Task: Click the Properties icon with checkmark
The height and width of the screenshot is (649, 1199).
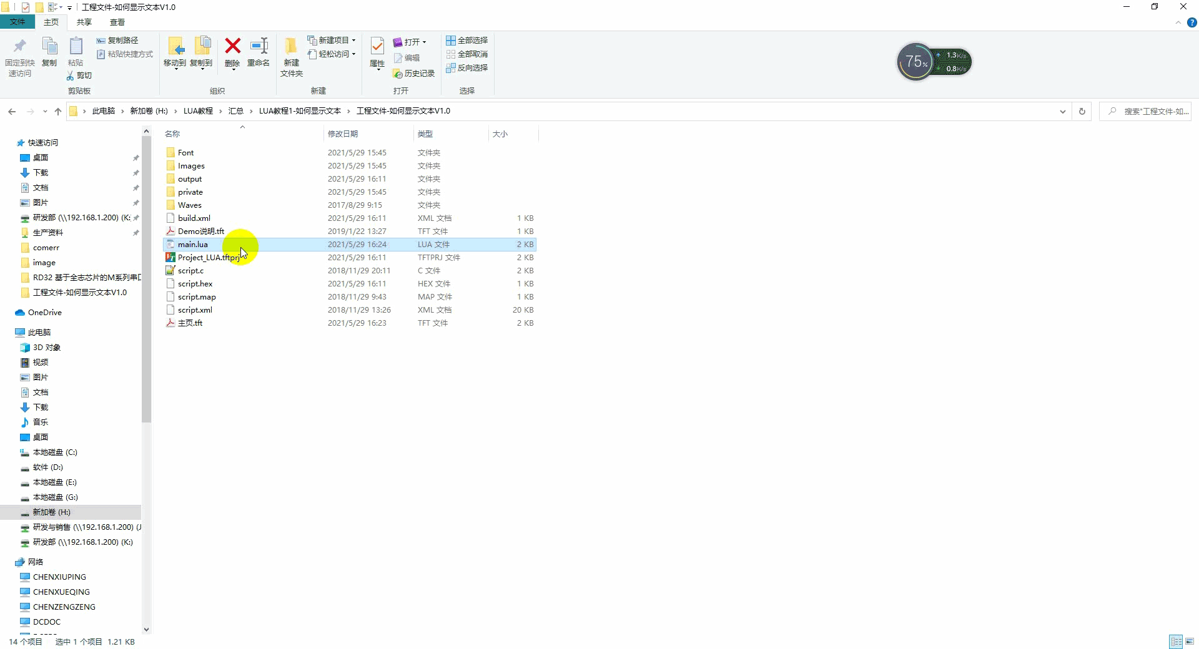Action: (377, 46)
